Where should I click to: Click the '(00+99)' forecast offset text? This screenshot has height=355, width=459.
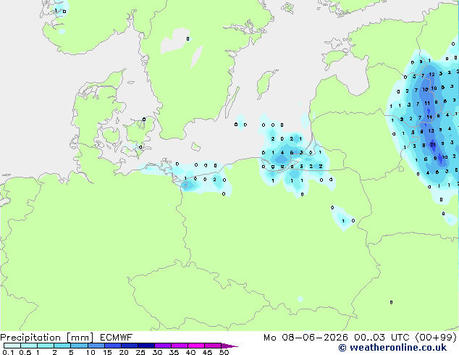click(x=436, y=338)
